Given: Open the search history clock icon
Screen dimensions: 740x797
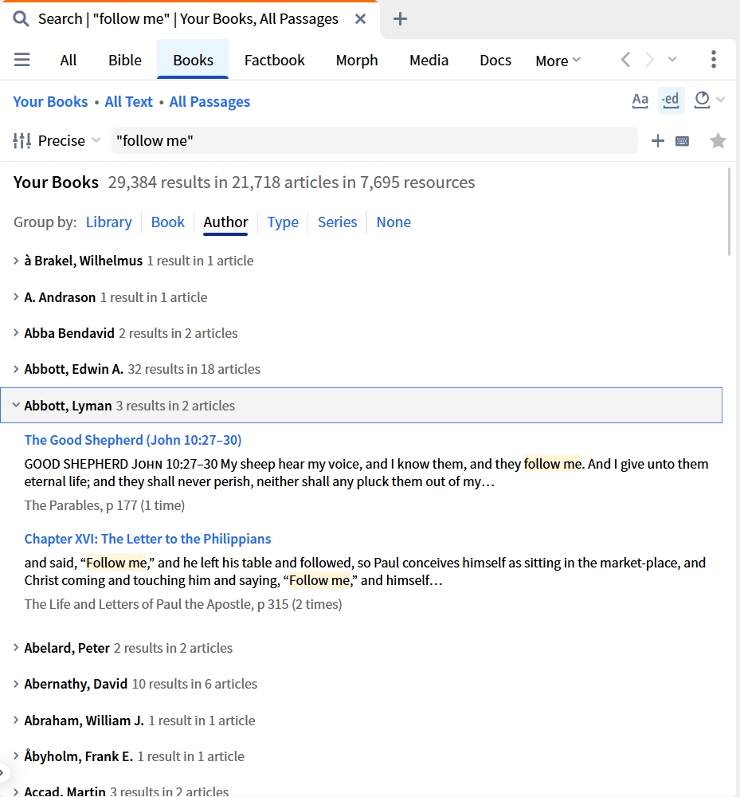Looking at the screenshot, I should click(702, 100).
